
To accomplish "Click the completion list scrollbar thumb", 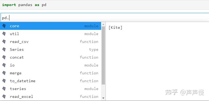I will (103, 55).
